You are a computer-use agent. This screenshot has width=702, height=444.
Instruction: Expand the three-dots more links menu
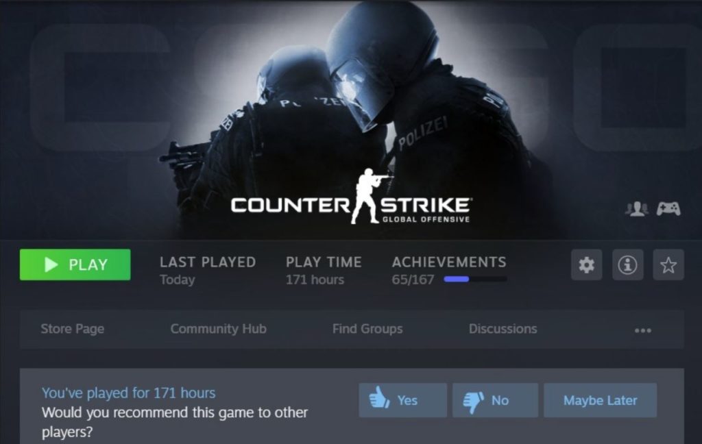tap(643, 330)
